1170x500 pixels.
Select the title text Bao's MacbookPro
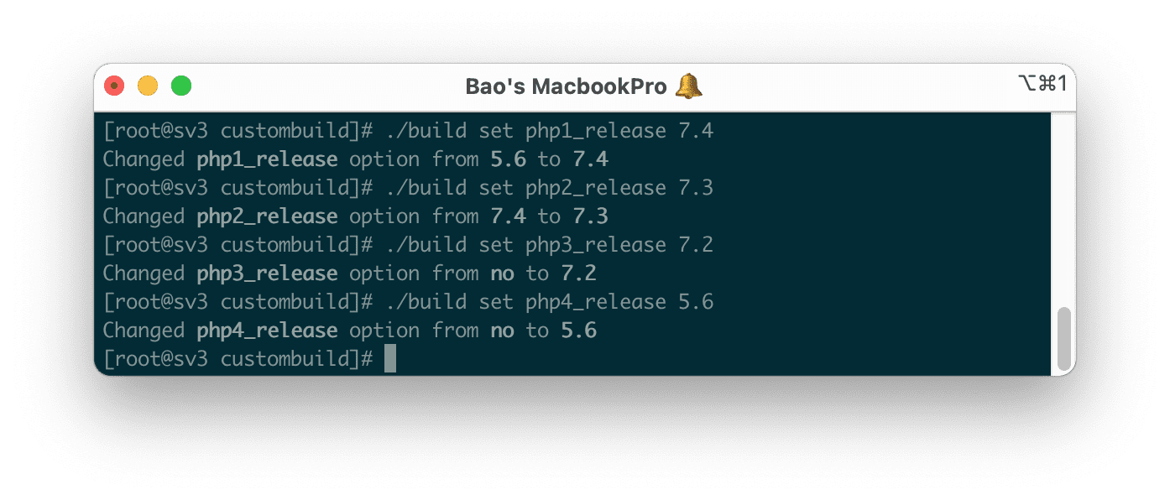[565, 86]
